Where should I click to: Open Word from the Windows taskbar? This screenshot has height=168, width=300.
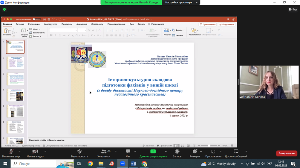133,164
